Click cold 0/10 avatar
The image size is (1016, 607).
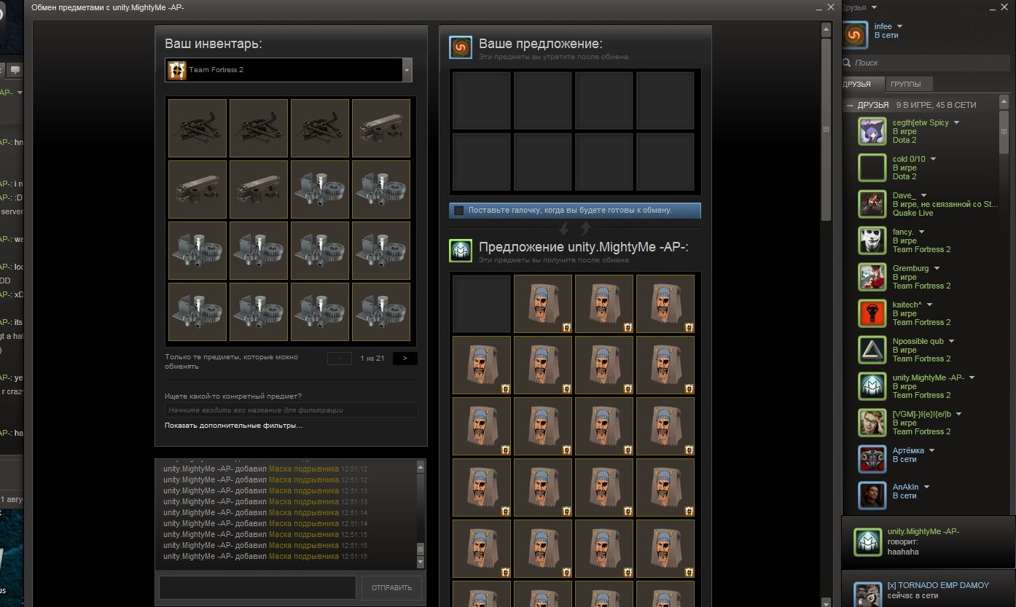(872, 168)
